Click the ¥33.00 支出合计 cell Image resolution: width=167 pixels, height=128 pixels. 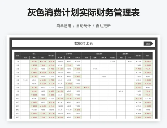[x=138, y=61]
